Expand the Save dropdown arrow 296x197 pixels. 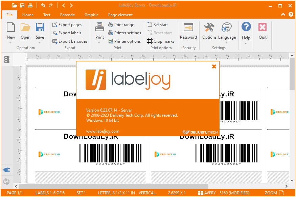(x=40, y=43)
